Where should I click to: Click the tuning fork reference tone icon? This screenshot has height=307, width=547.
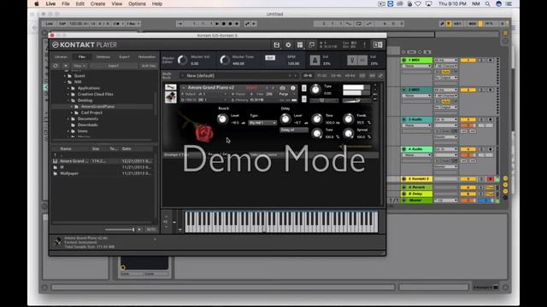(352, 61)
